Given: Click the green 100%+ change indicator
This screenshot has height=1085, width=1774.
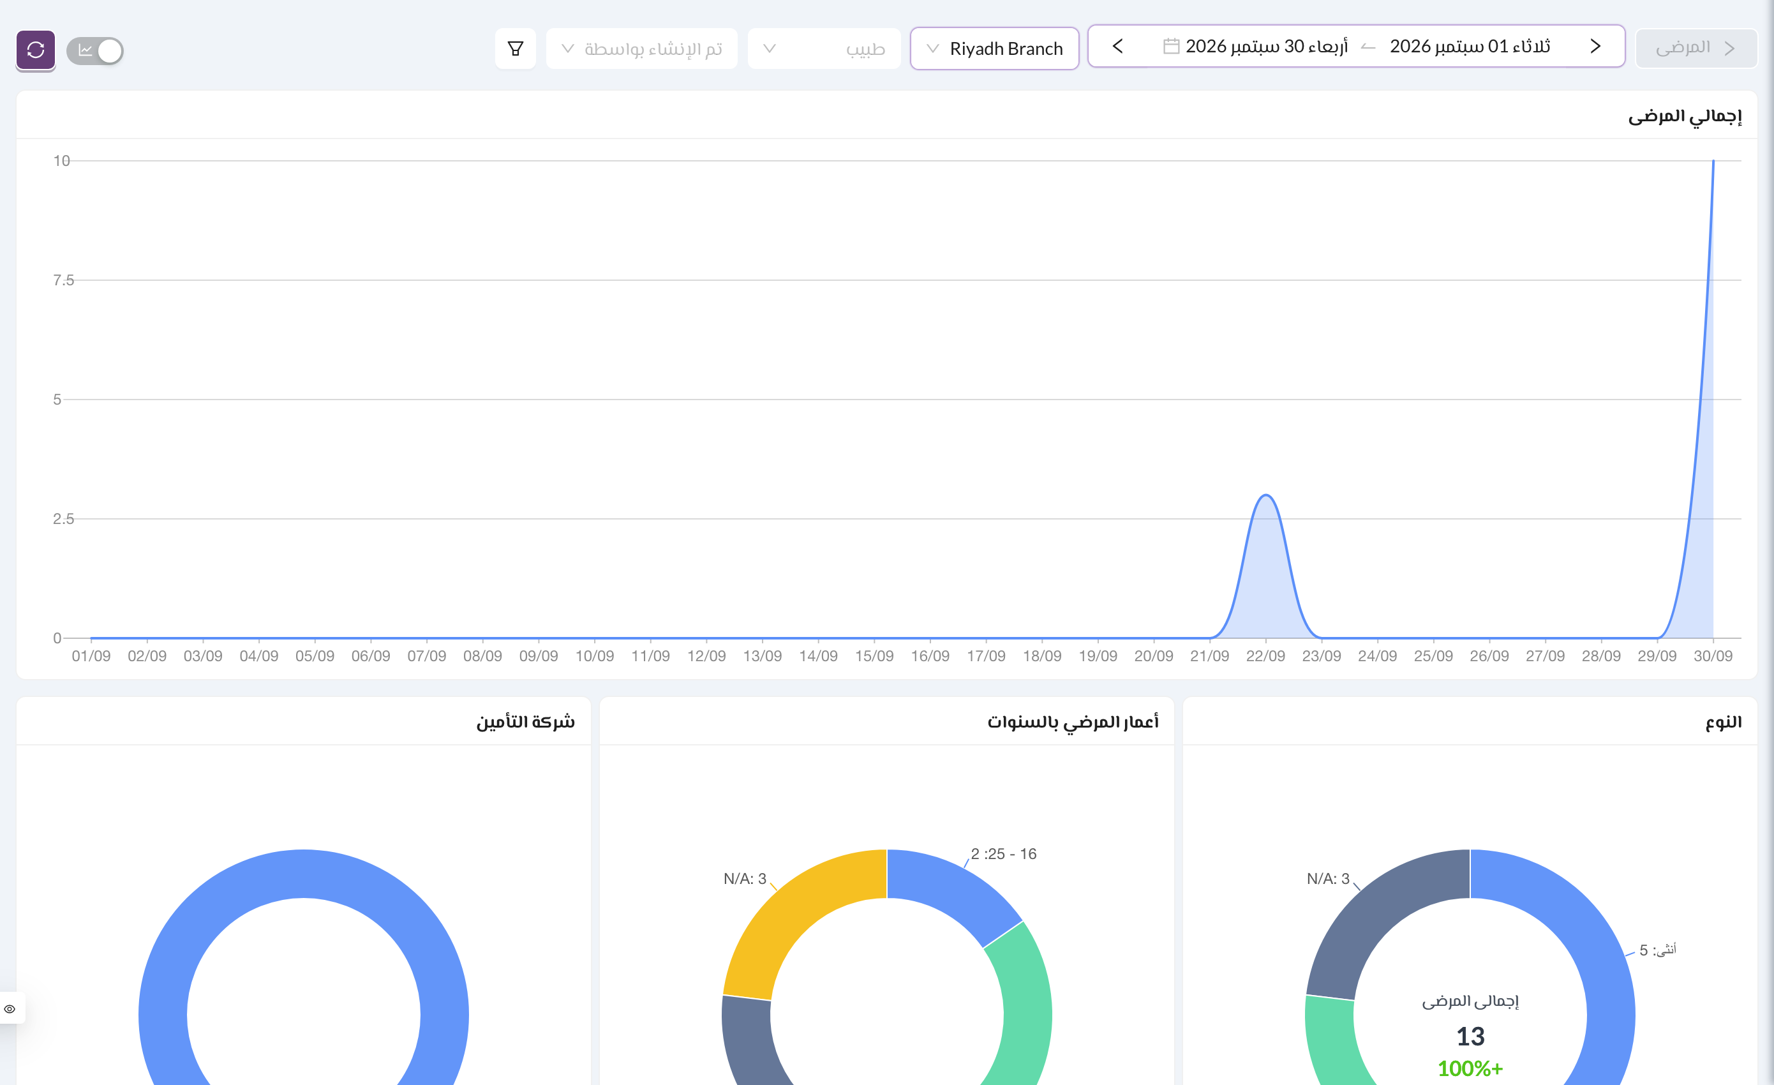Looking at the screenshot, I should (x=1470, y=1068).
